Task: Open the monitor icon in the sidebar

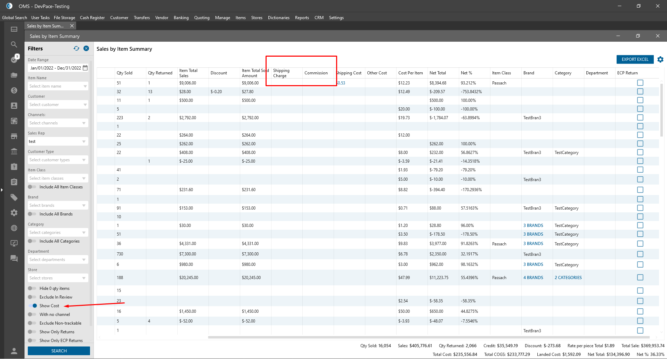Action: coord(14,243)
